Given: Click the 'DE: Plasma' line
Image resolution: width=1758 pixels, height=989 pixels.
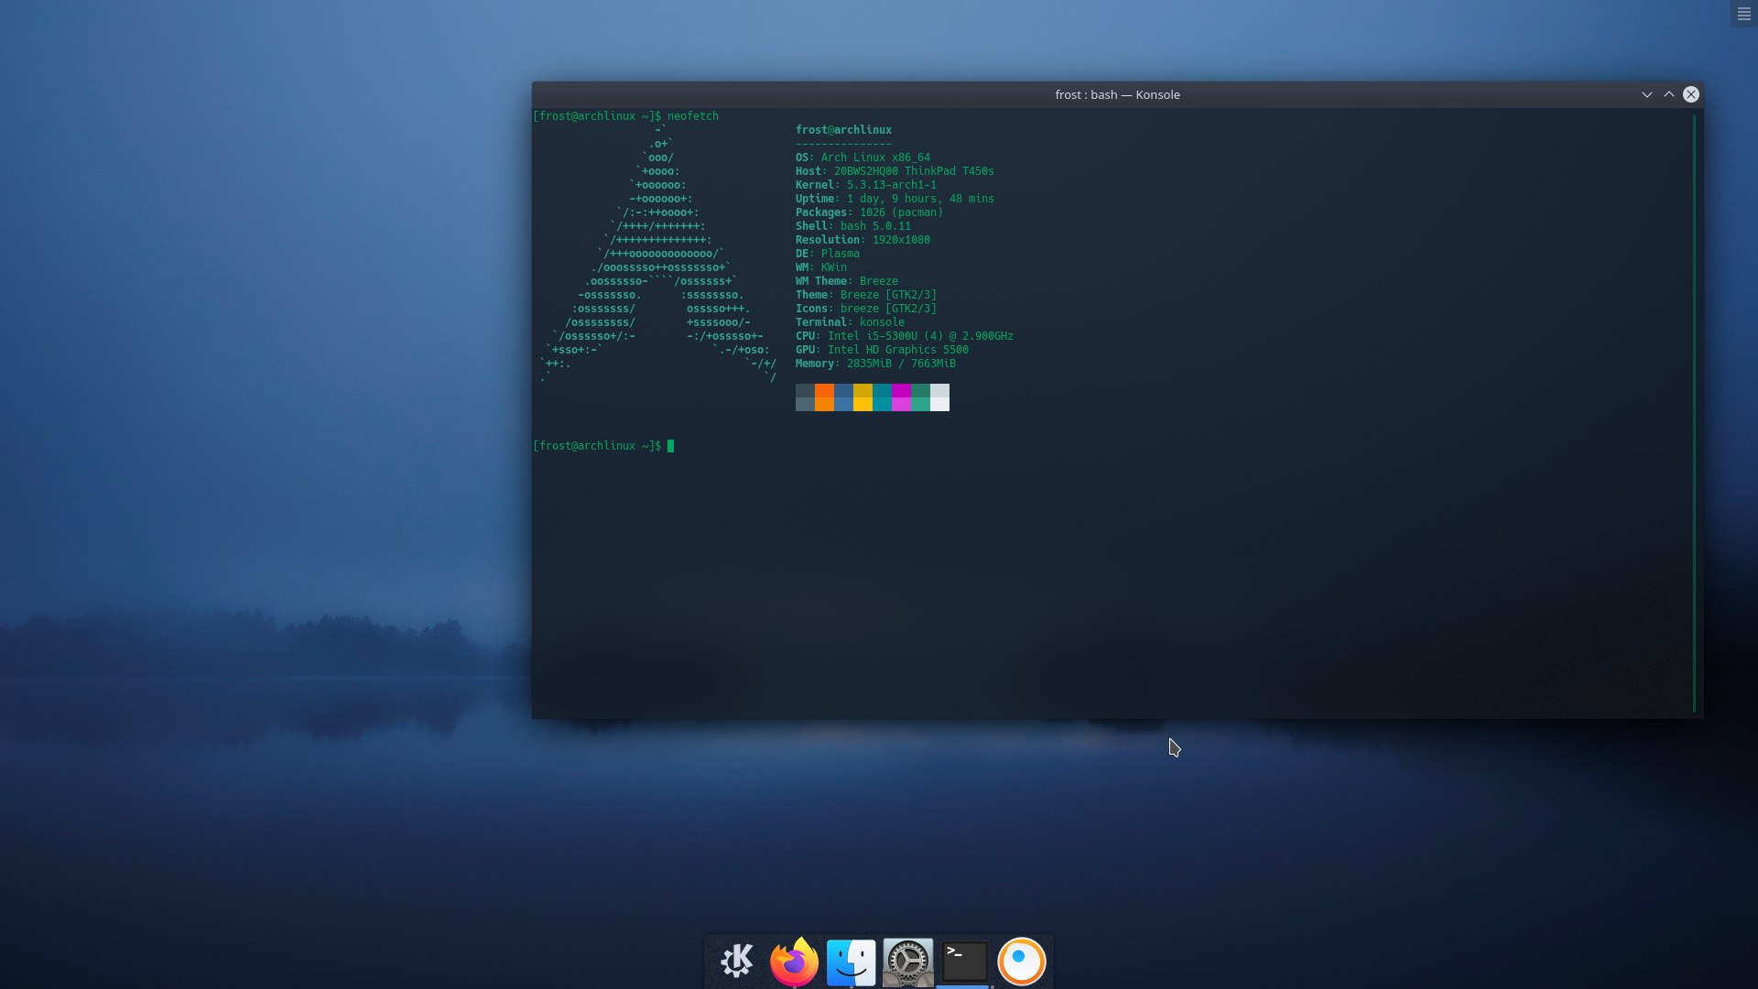Looking at the screenshot, I should [x=828, y=254].
